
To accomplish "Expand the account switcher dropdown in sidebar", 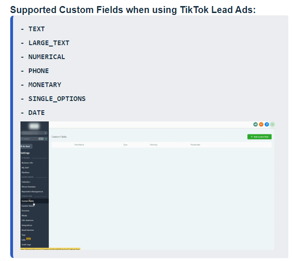I will point(34,133).
